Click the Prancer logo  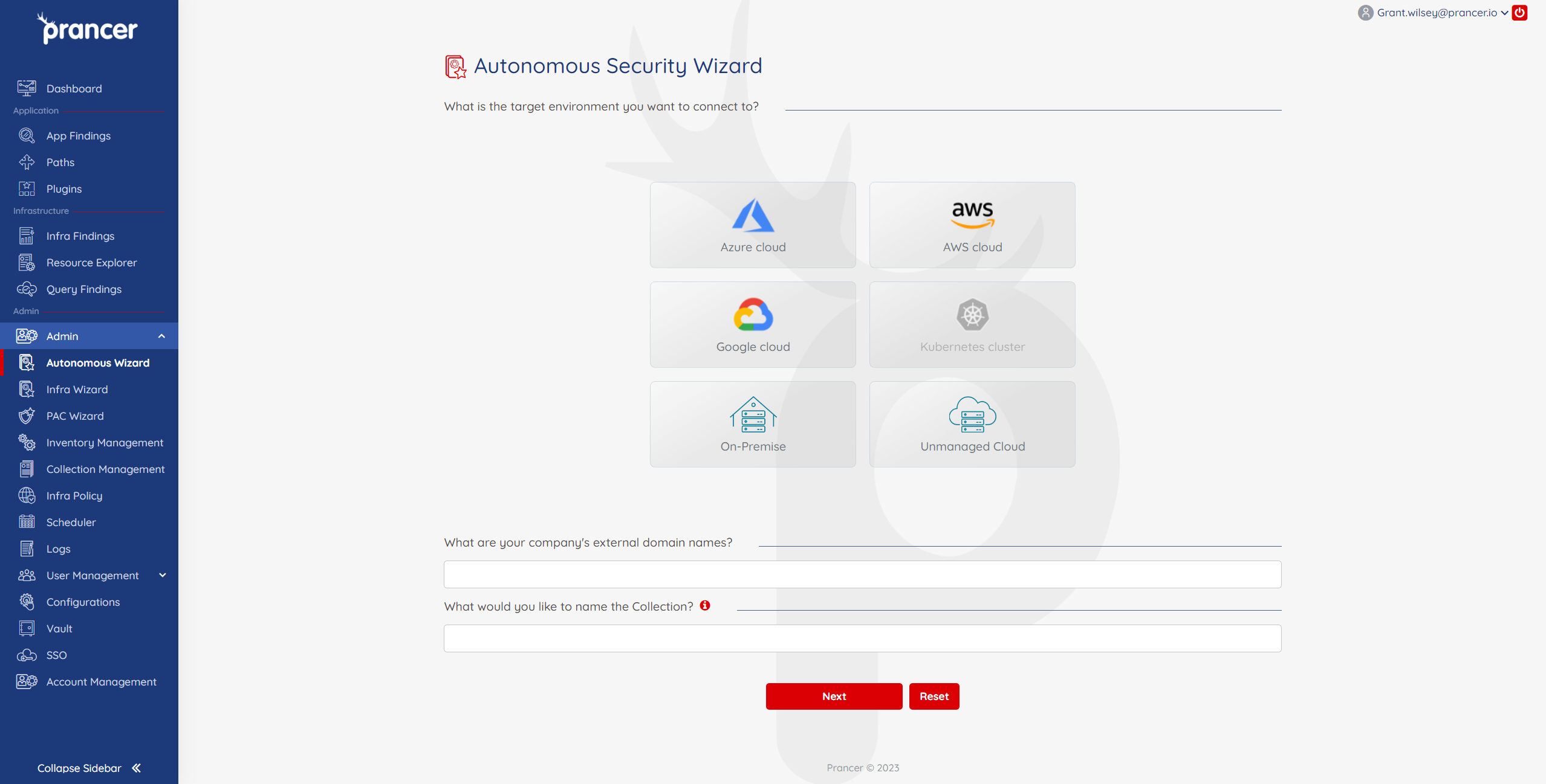(88, 28)
